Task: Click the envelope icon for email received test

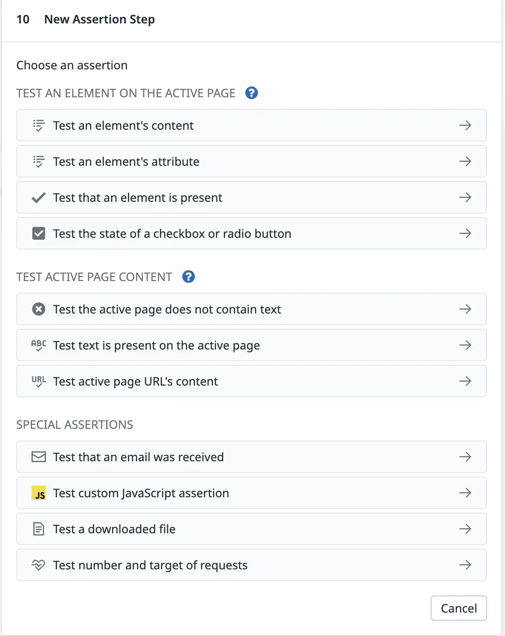Action: [x=39, y=457]
